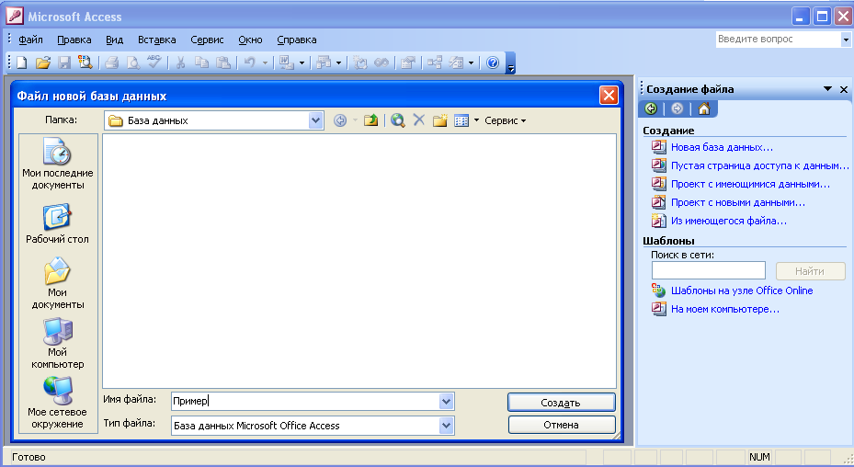Click the Новая база данных link
The image size is (854, 467).
point(722,147)
